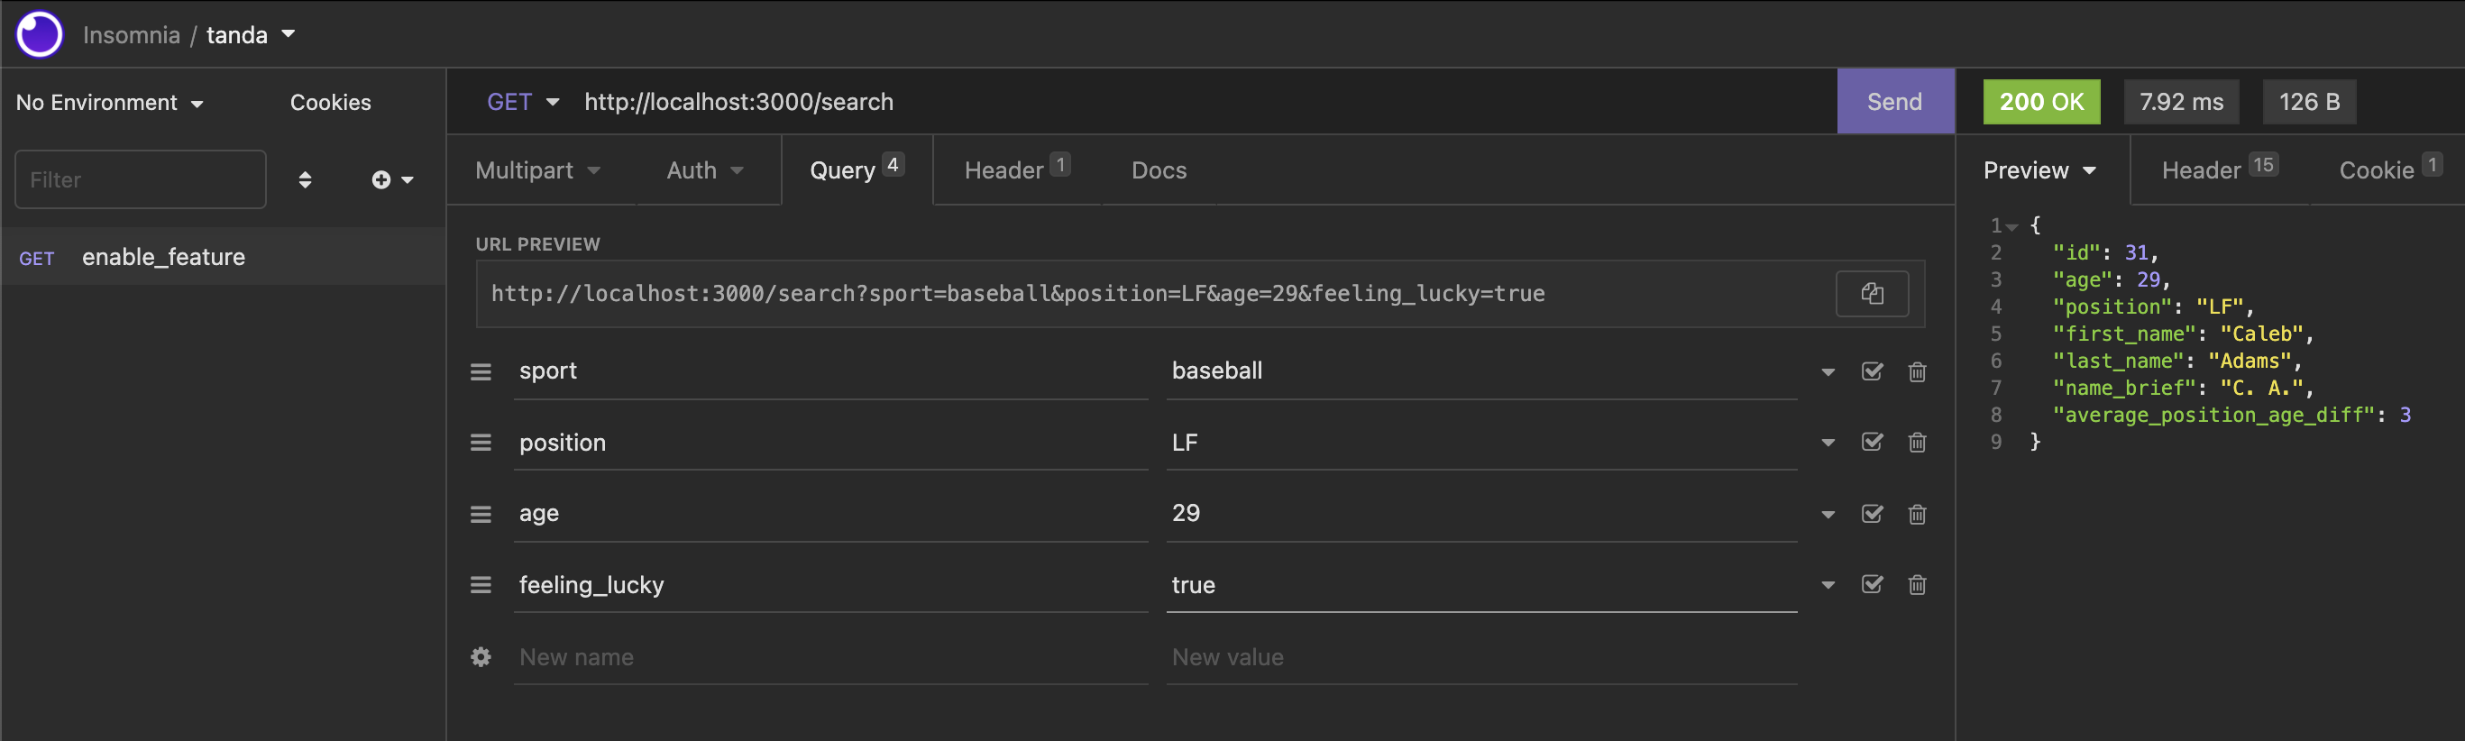
Task: Click the gear icon on the empty parameter row
Action: click(x=481, y=657)
